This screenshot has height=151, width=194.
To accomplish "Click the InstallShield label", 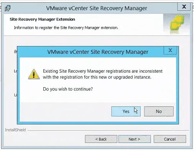I will pos(15,130).
